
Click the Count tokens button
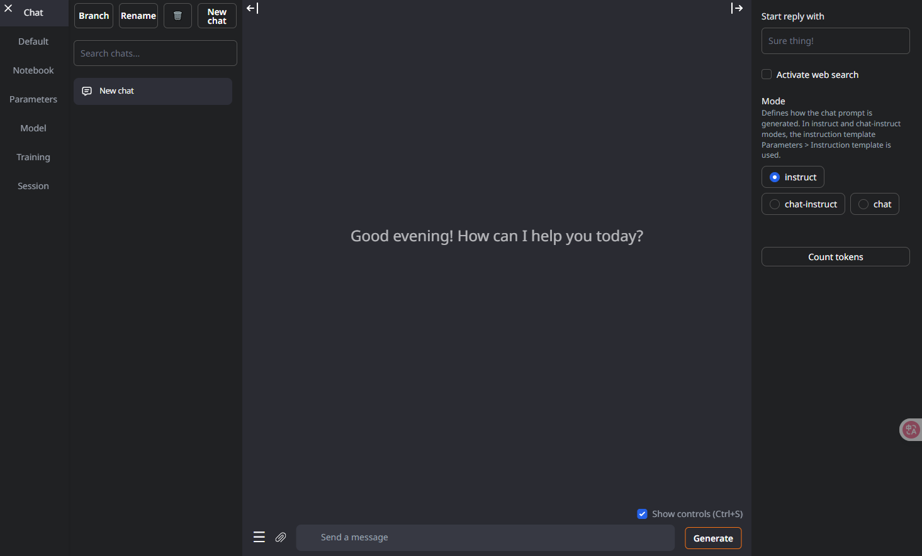[x=835, y=257]
